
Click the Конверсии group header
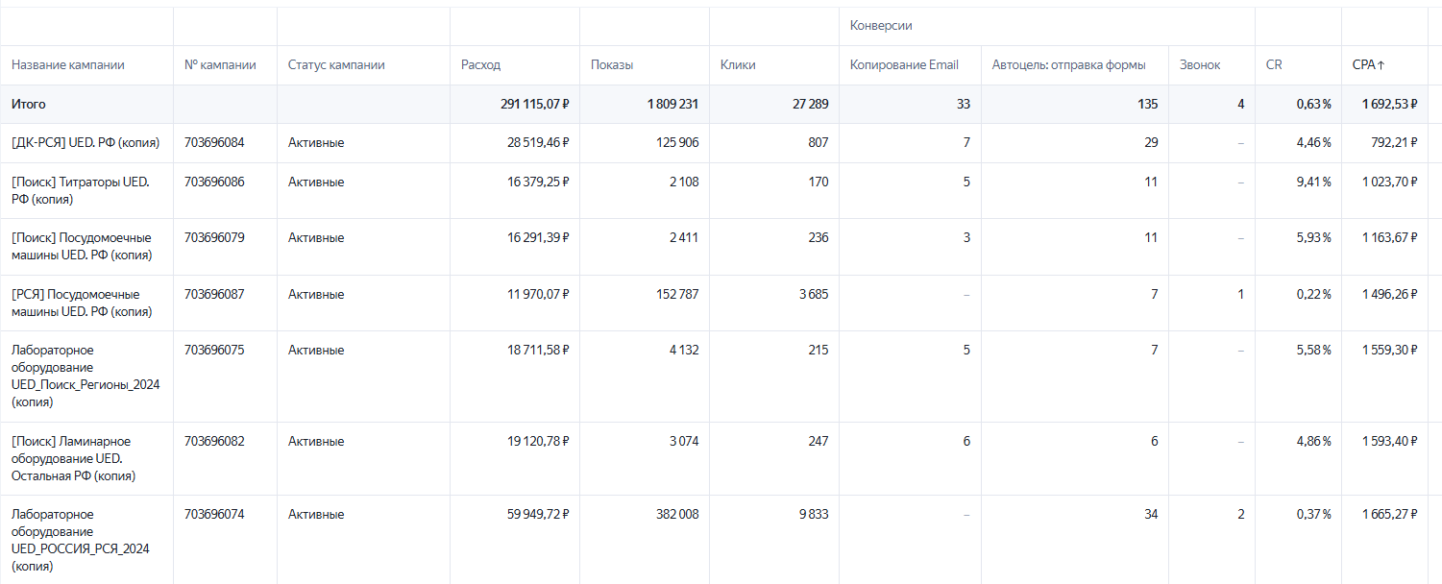pos(881,26)
